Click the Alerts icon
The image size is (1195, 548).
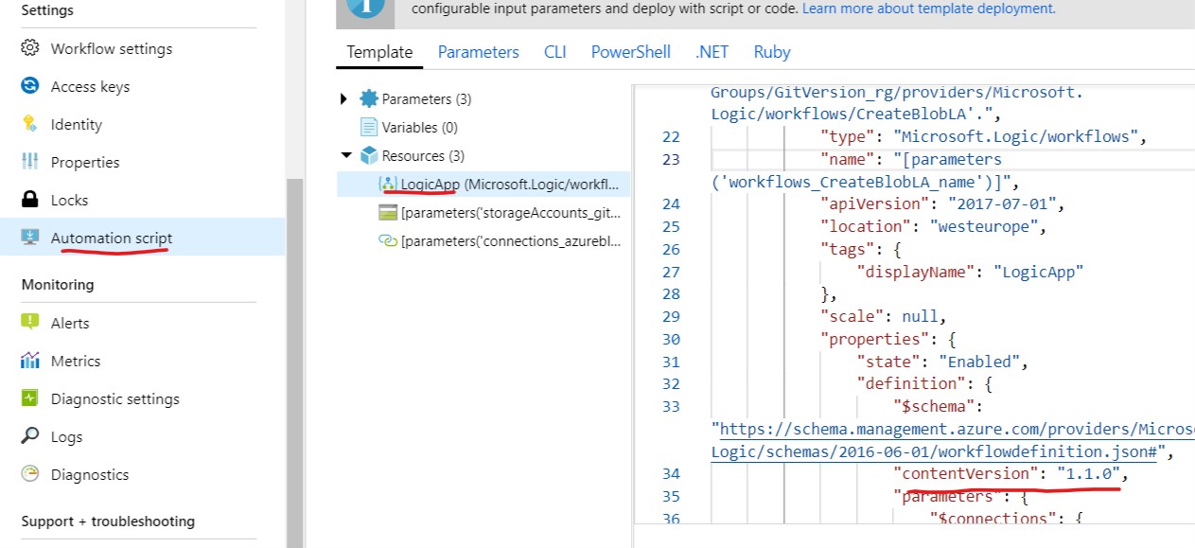[x=30, y=323]
